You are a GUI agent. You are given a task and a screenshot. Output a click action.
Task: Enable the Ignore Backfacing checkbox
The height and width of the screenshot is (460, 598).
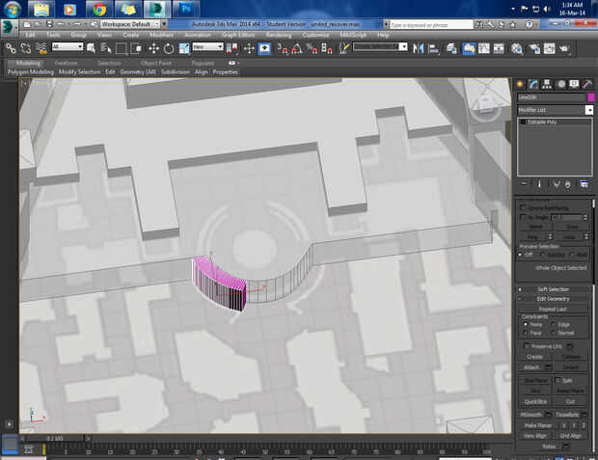524,207
